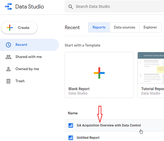Click the colorful plus icon in Create
The width and height of the screenshot is (164, 141).
tap(10, 27)
